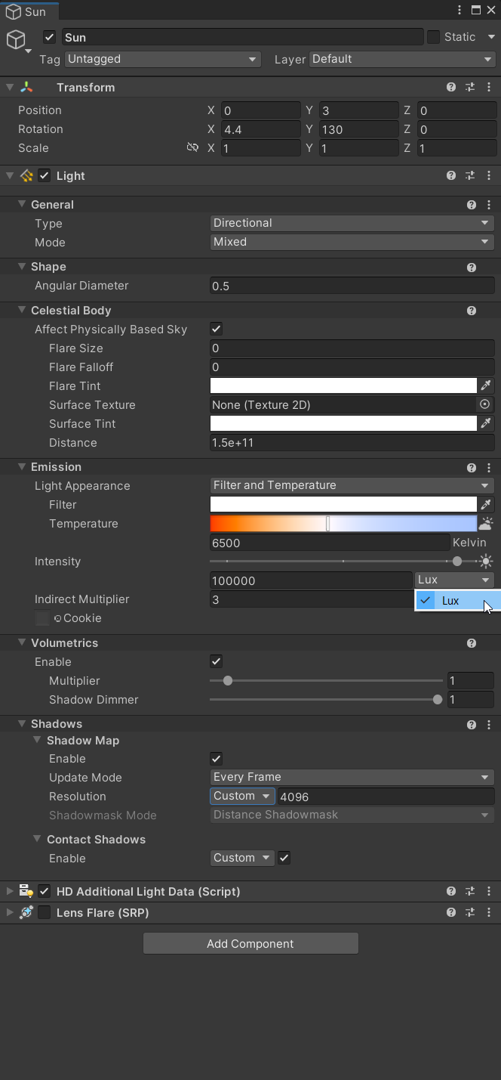The image size is (501, 1080).
Task: Open Light component kebab menu
Action: pyautogui.click(x=489, y=176)
